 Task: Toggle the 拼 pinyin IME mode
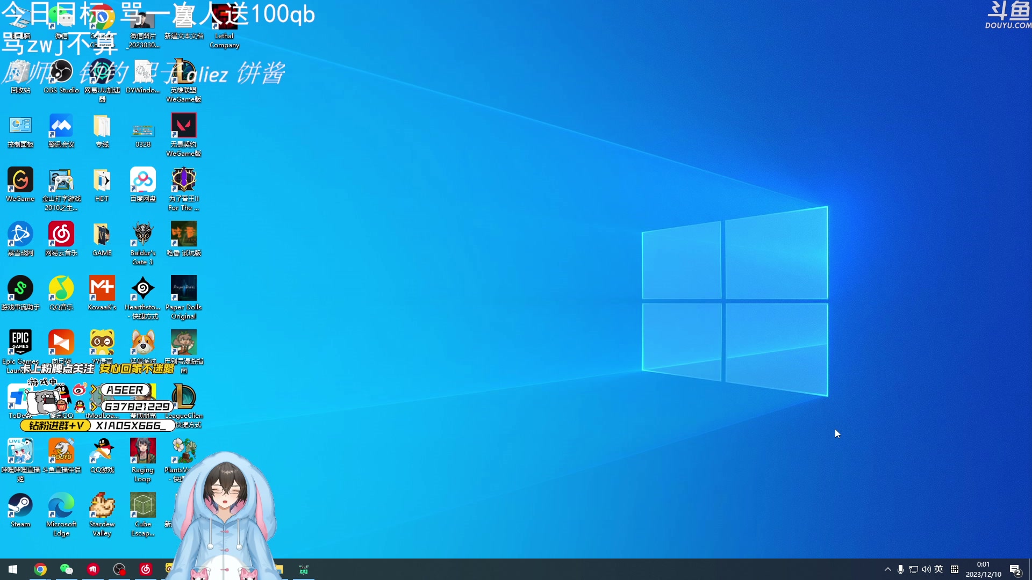955,569
